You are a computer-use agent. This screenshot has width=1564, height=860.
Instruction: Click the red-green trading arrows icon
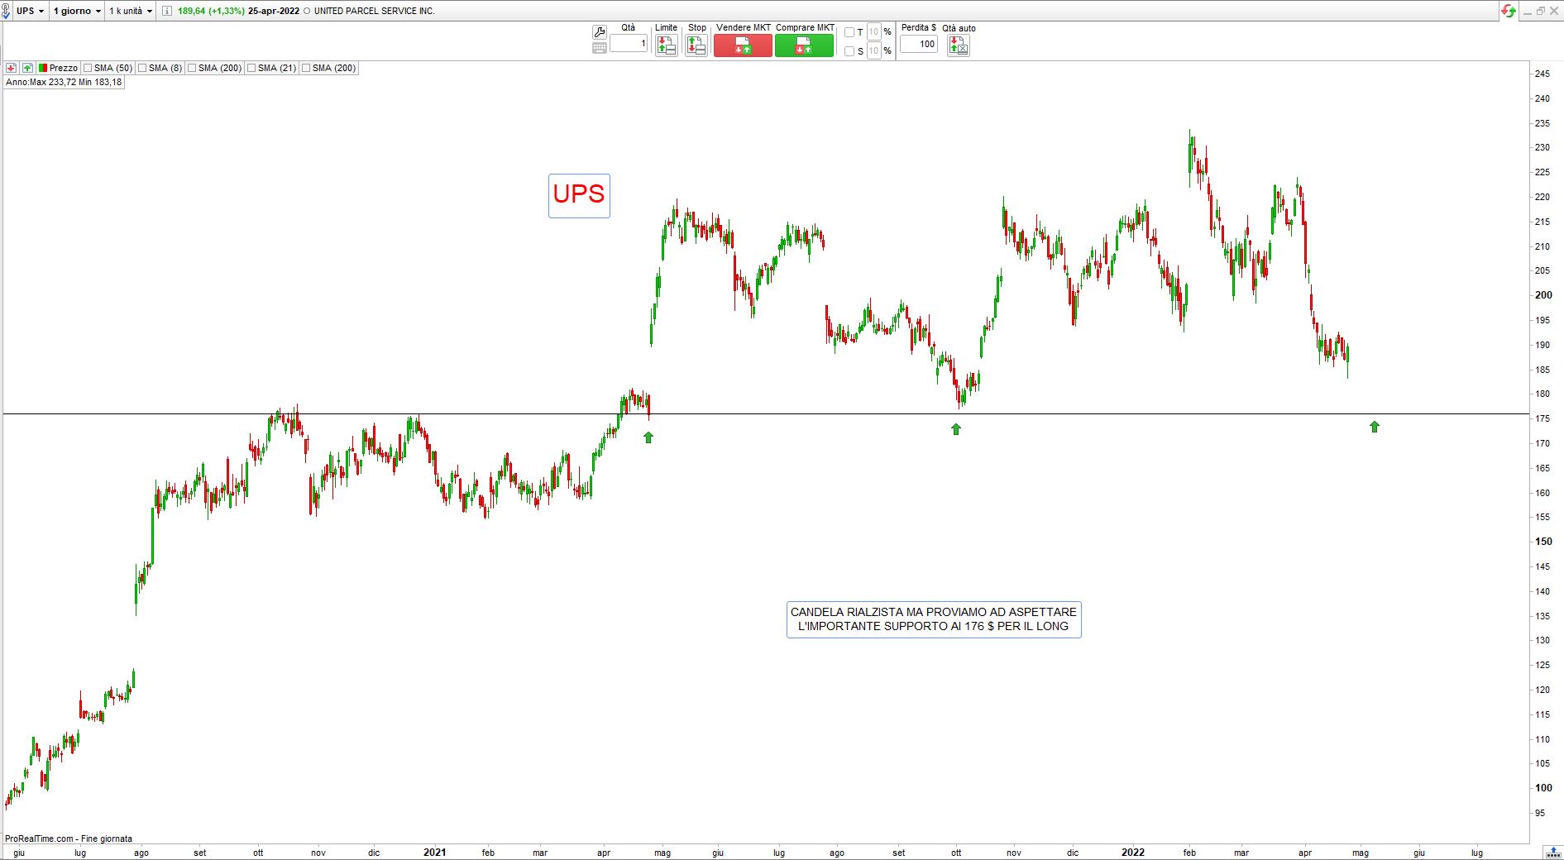point(1509,11)
